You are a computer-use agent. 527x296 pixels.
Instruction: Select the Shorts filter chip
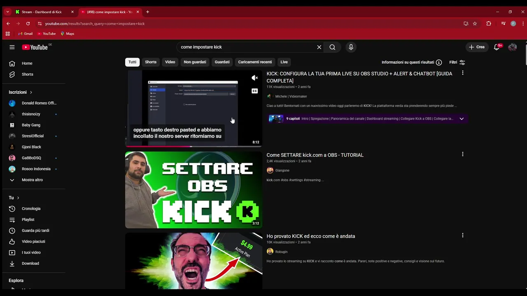coord(151,62)
